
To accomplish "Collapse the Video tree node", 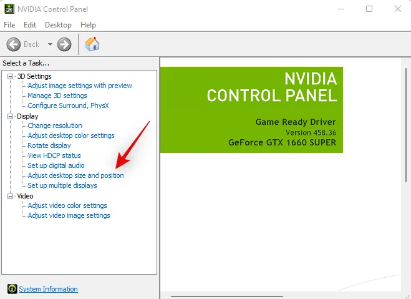I will (10, 196).
